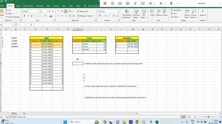Screen dimensions: 222x124
Task: Click the Excel icon in the taskbar
Action: click(156, 122)
